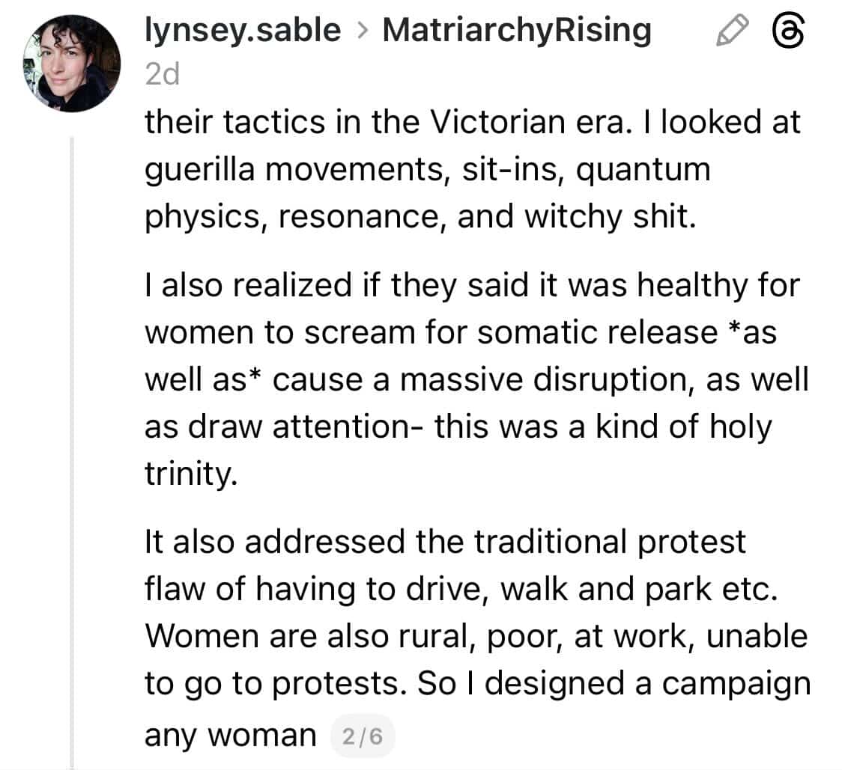Click the chevron arrow before MatriarchyRising
The image size is (842, 770).
[x=362, y=31]
